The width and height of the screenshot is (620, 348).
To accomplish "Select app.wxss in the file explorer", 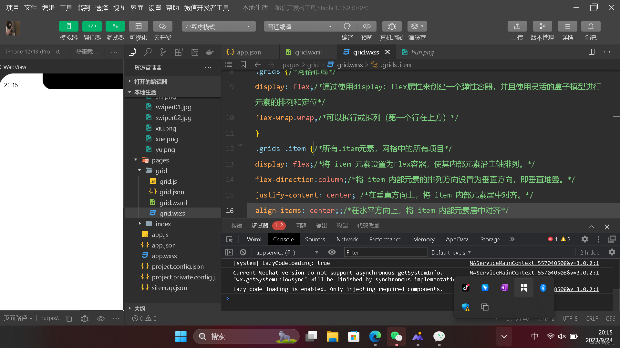I will click(x=164, y=256).
